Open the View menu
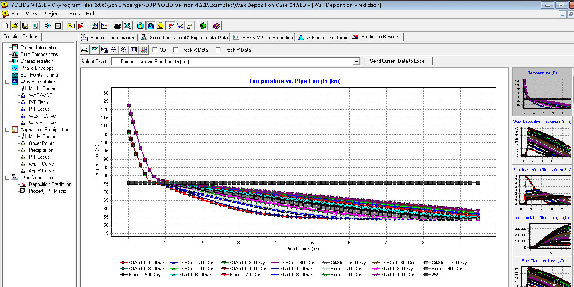The height and width of the screenshot is (287, 574). [31, 14]
